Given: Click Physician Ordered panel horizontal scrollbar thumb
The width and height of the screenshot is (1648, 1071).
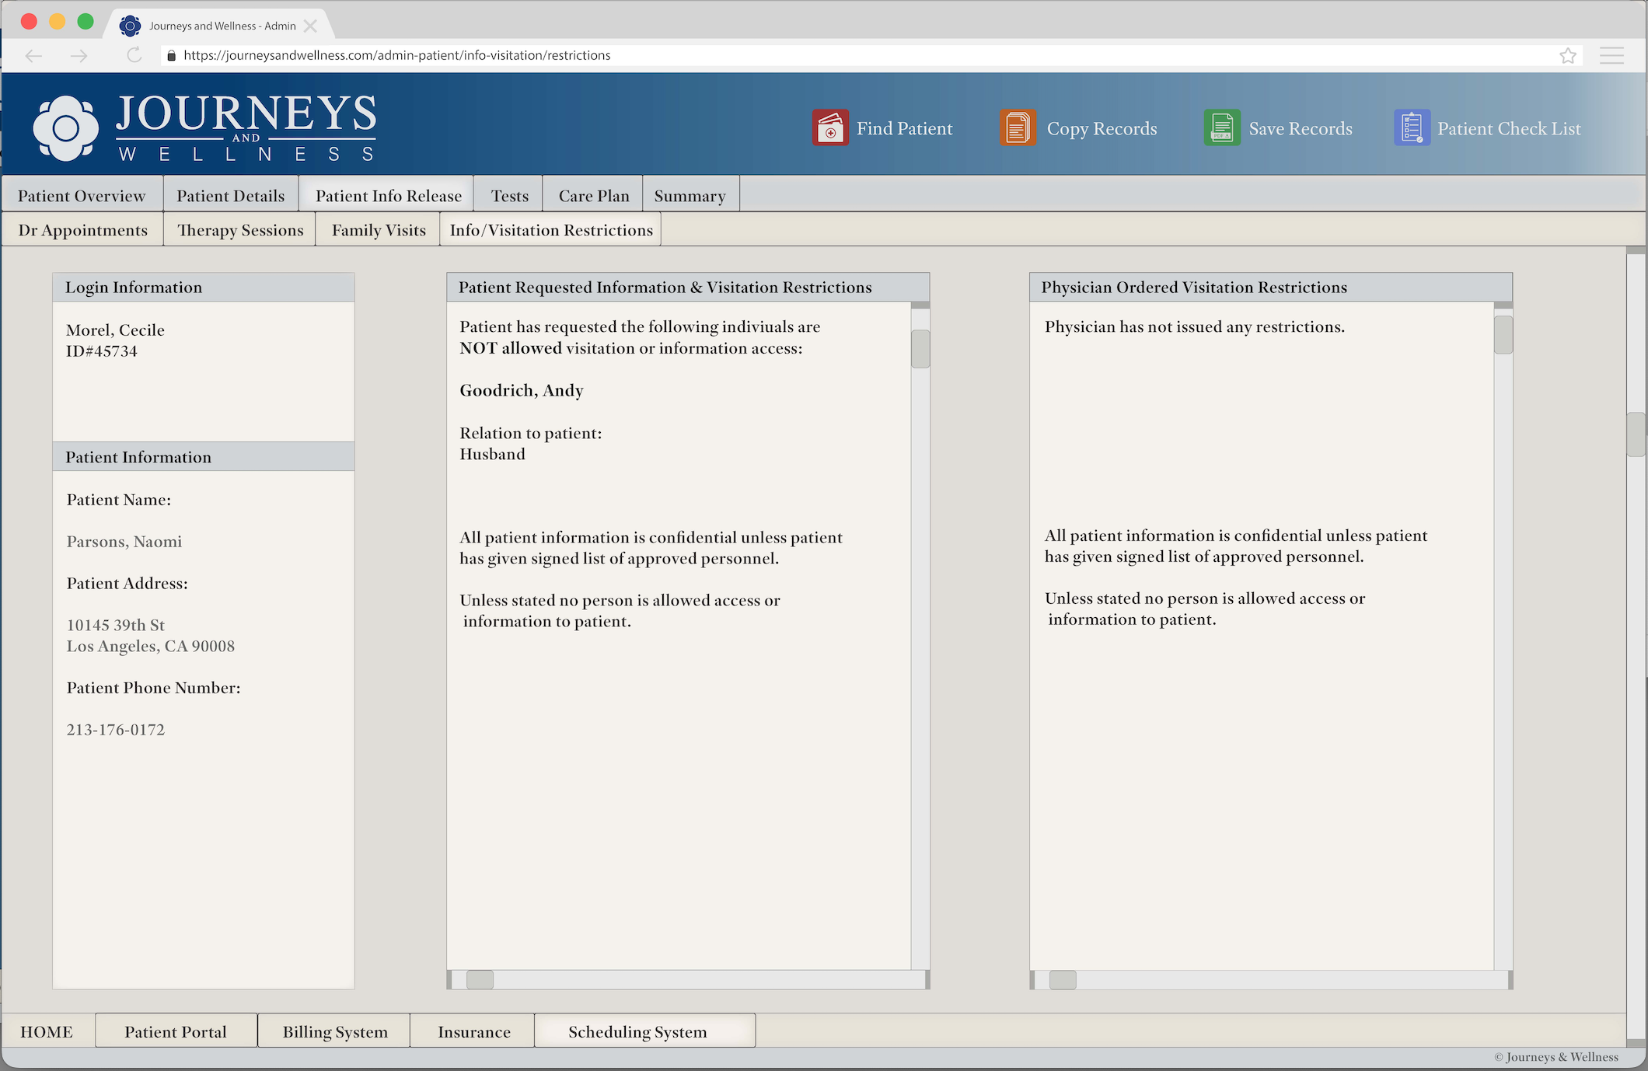Looking at the screenshot, I should 1062,980.
